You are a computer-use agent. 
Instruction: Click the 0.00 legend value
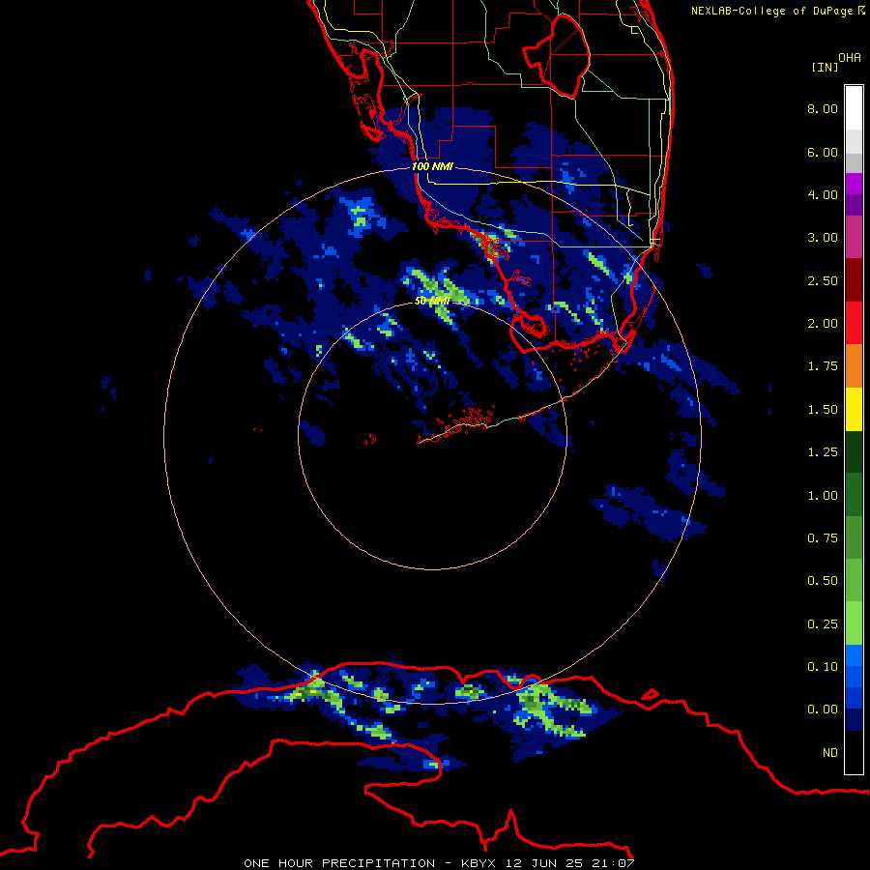pos(823,710)
